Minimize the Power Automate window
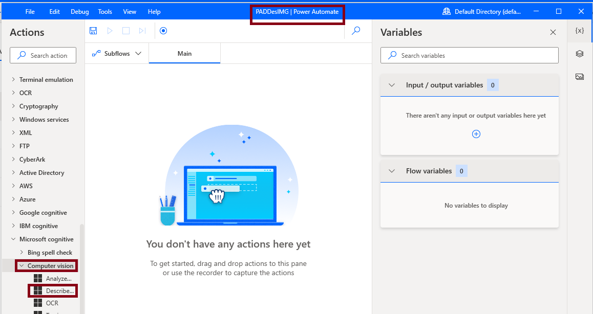The height and width of the screenshot is (314, 593). point(536,11)
